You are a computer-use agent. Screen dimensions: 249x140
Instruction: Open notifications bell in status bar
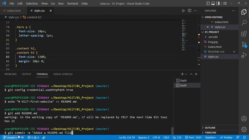coord(244,137)
